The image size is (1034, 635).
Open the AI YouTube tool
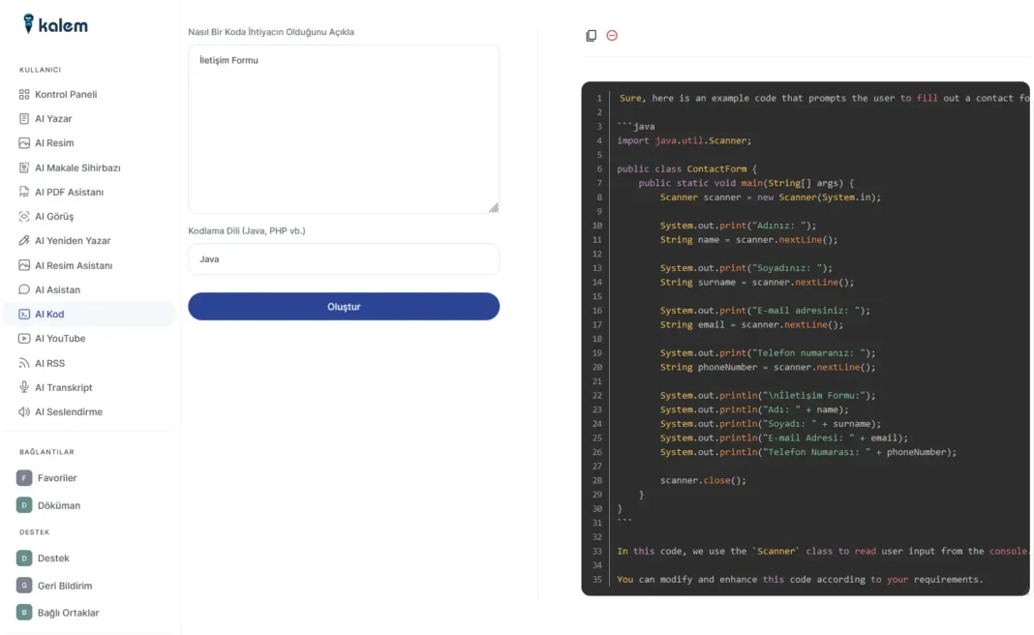(64, 338)
